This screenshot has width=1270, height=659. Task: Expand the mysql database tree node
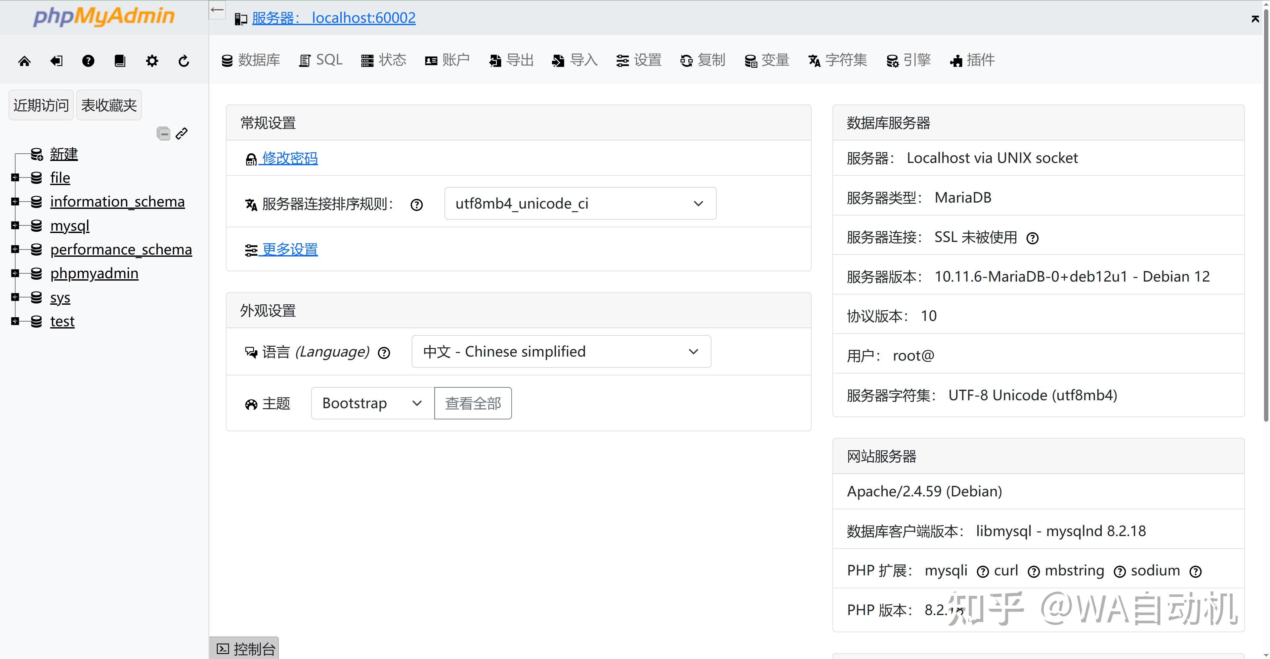coord(15,225)
